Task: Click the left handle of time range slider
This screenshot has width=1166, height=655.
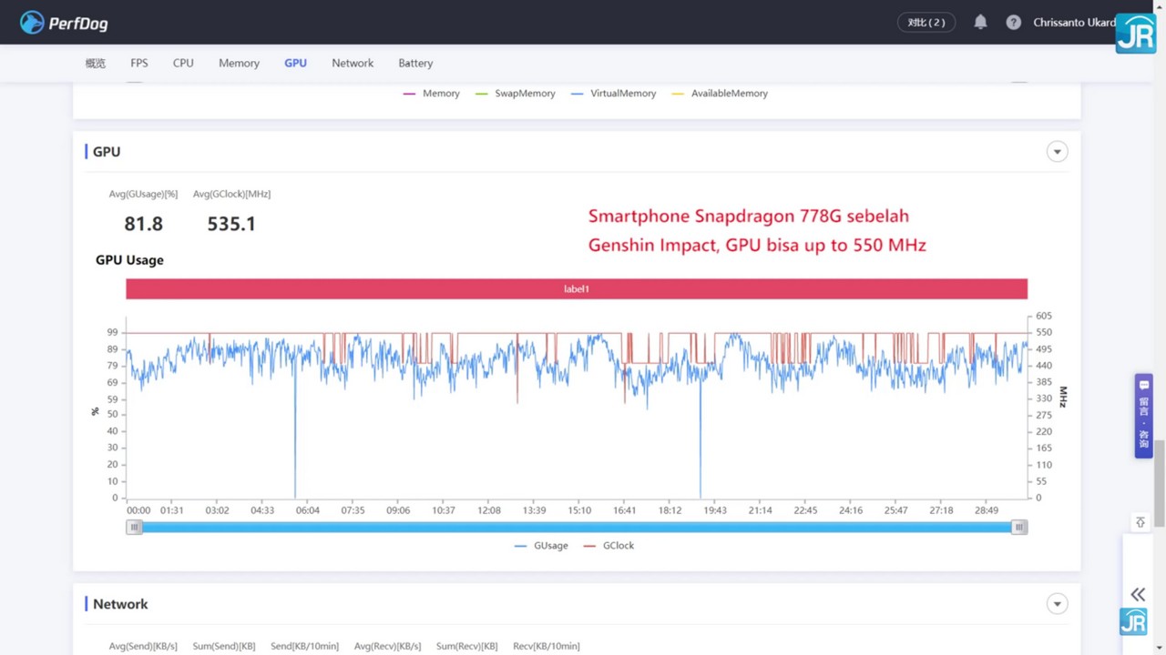Action: [x=134, y=528]
